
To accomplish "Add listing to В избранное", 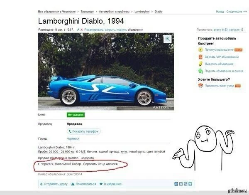I will 110,184.
